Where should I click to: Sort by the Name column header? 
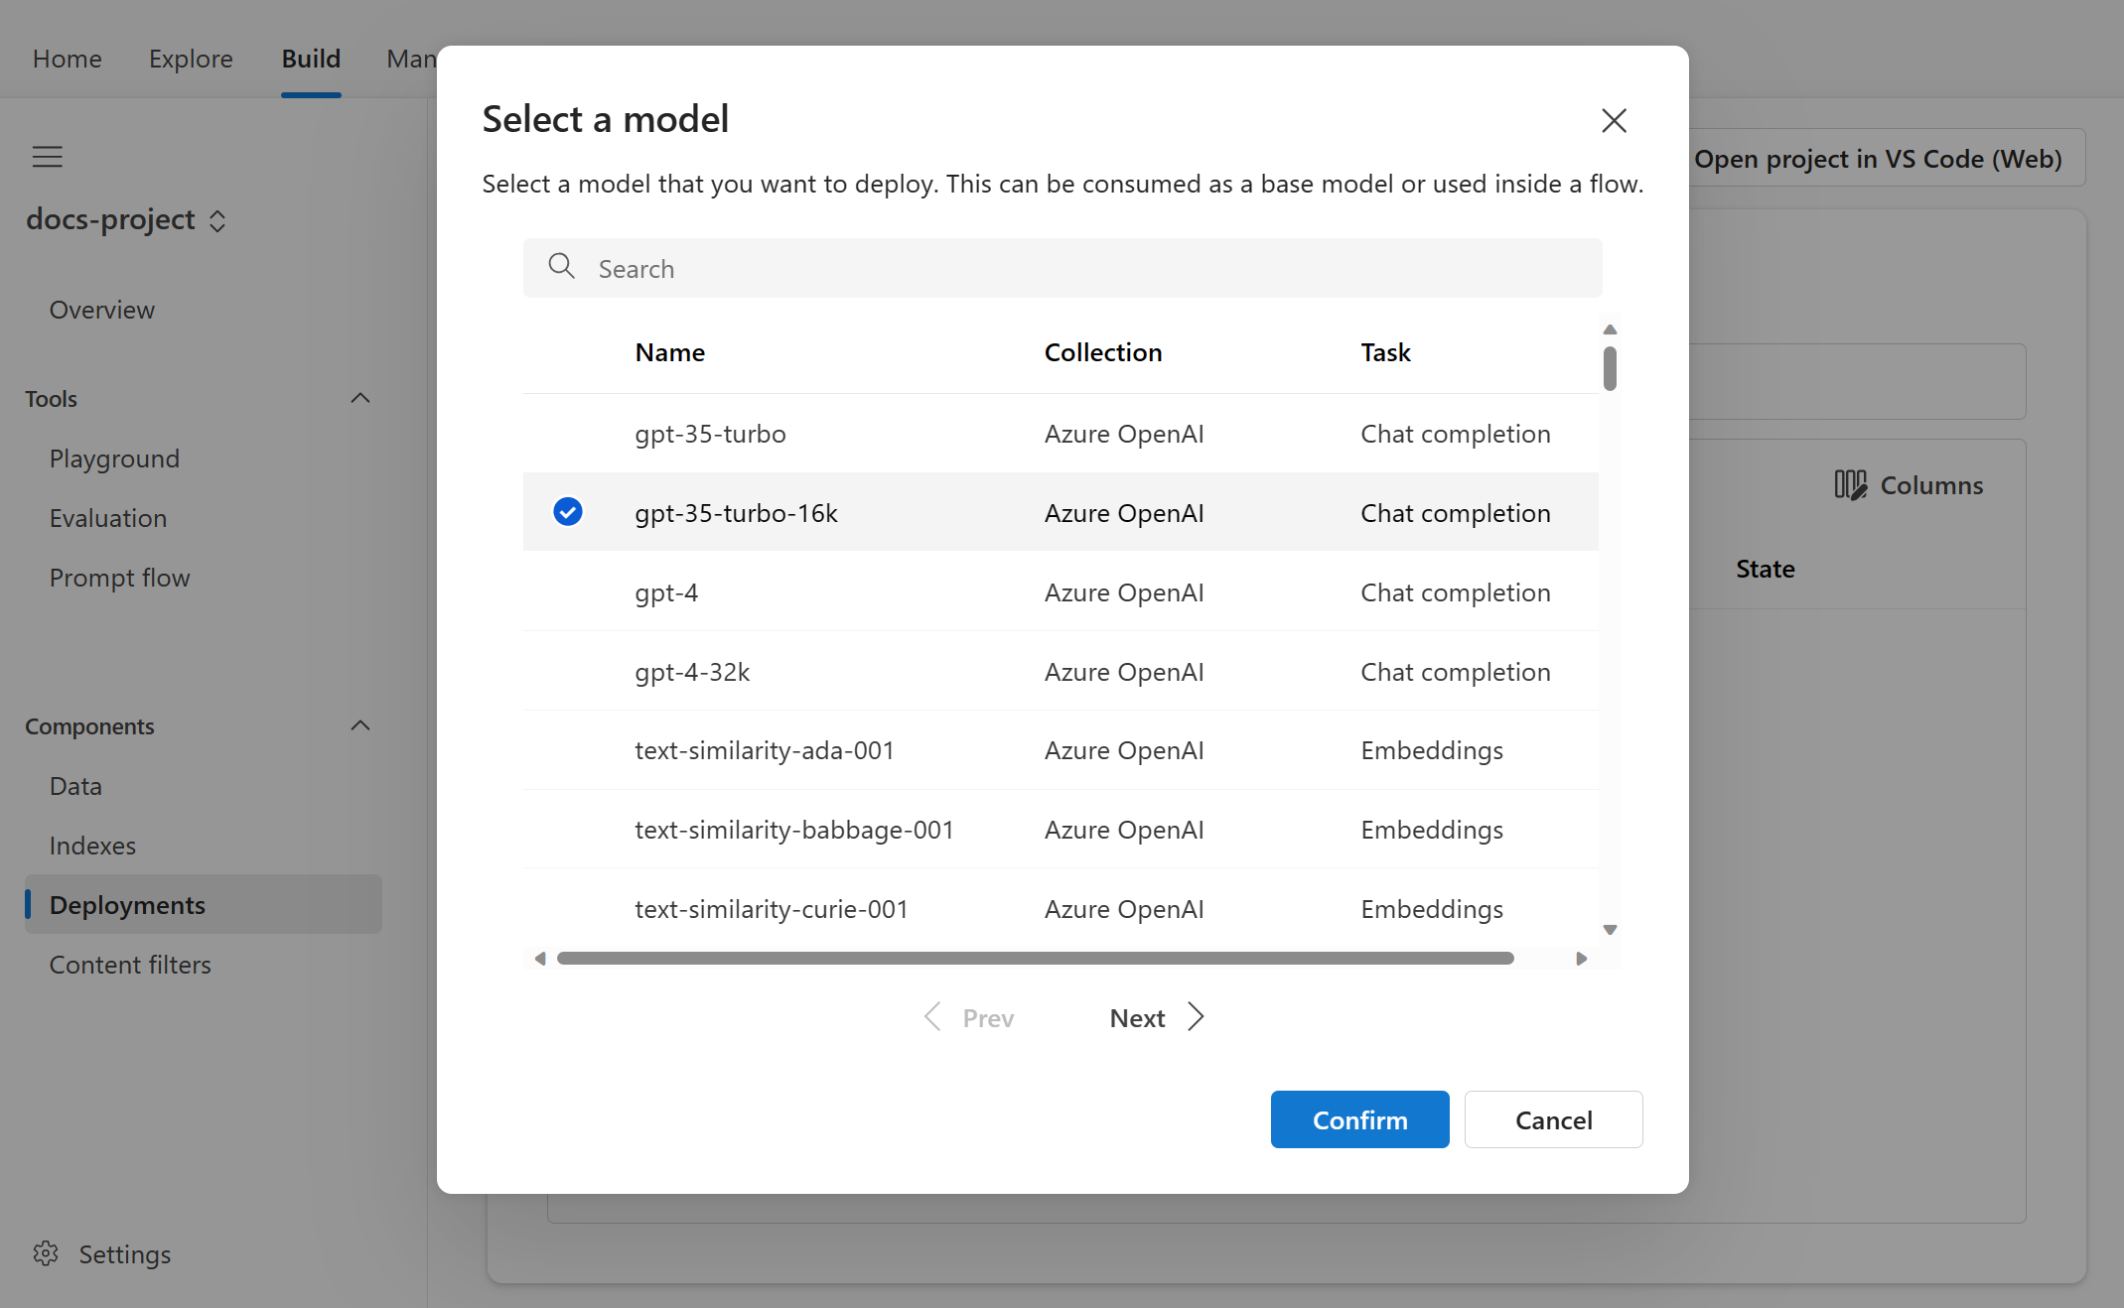coord(670,352)
